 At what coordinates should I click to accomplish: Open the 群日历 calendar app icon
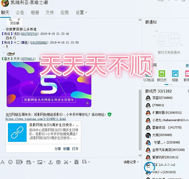tap(162, 74)
